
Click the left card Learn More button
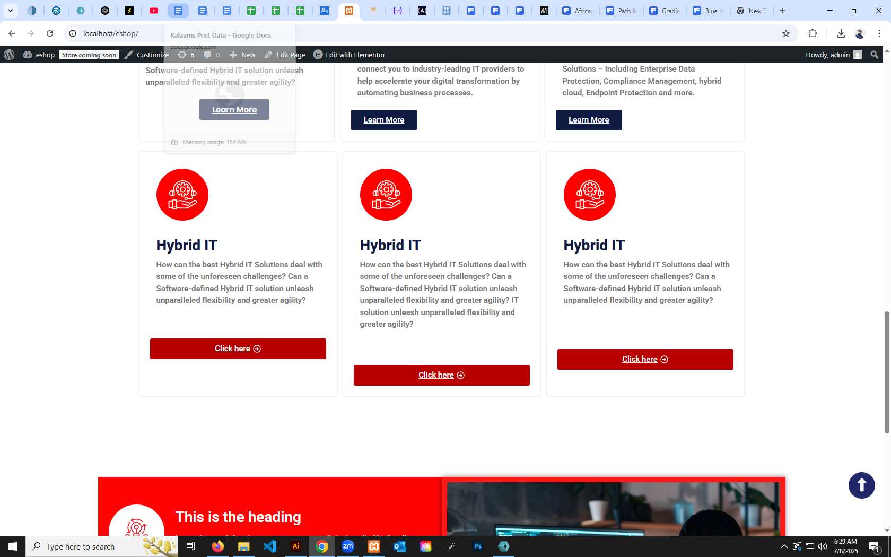pos(234,109)
